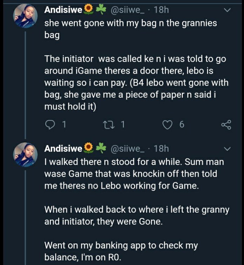The width and height of the screenshot is (244, 265).
Task: Retweet the first tweet about the initiator
Action: pyautogui.click(x=109, y=124)
